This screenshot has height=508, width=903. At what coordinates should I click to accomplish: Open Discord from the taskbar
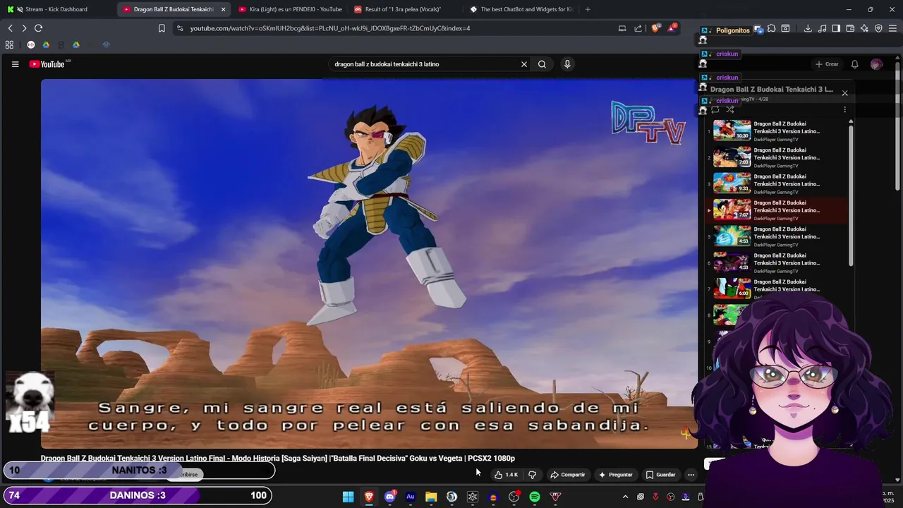389,497
